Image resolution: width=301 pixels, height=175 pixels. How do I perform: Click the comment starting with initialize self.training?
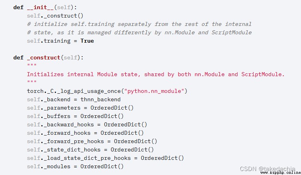tap(139, 24)
